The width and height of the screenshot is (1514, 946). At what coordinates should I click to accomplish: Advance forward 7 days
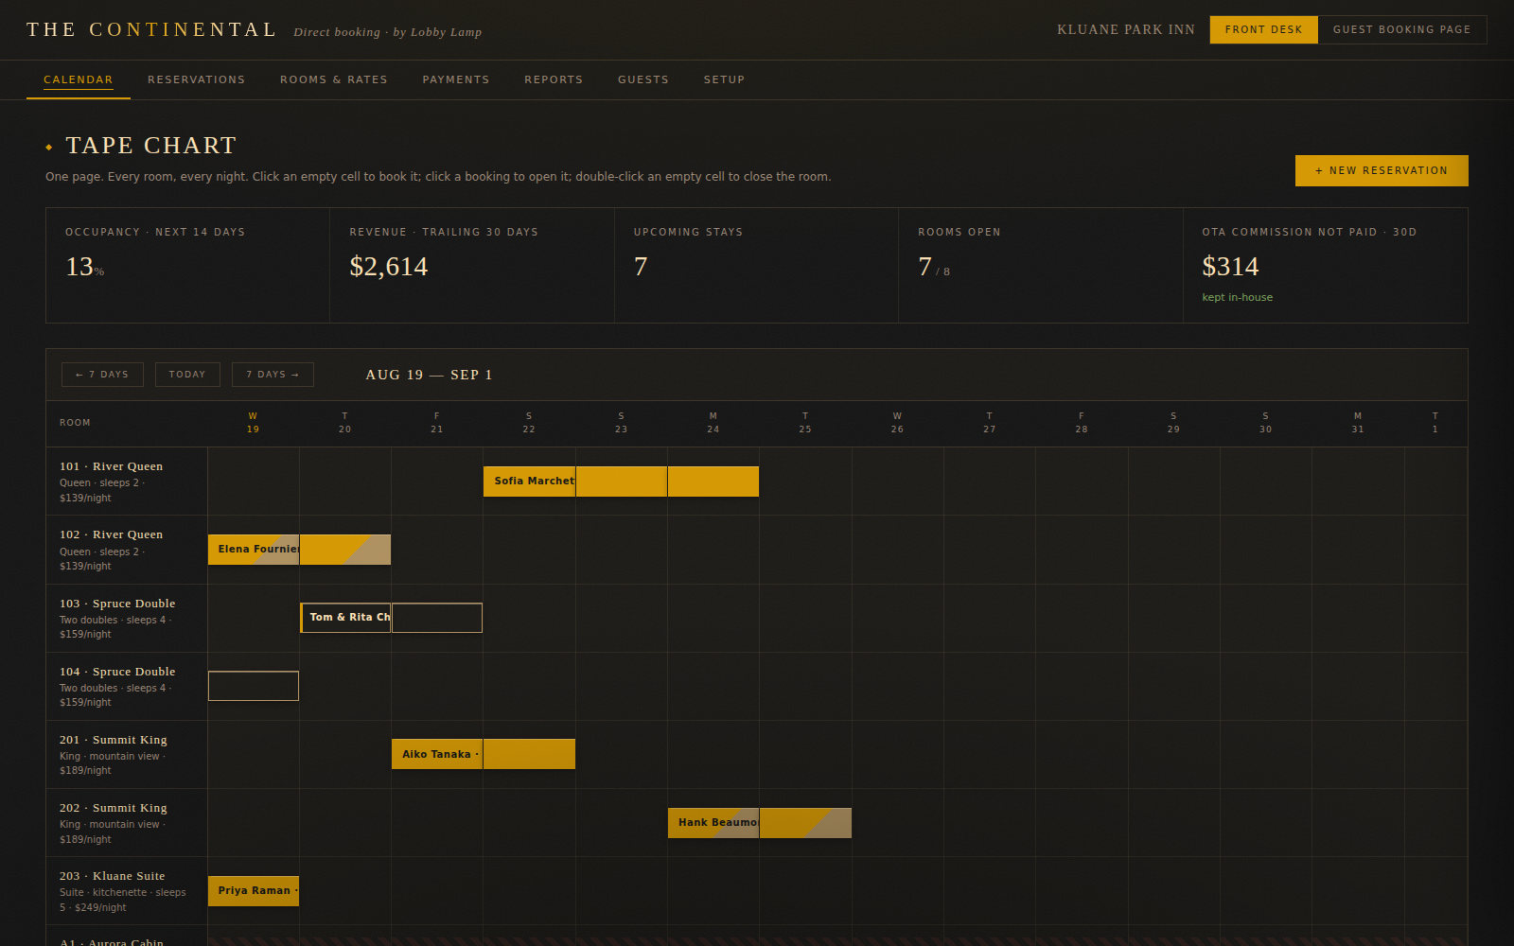273,375
